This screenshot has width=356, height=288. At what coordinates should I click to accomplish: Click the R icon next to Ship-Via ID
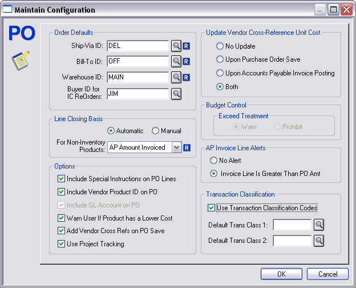186,46
